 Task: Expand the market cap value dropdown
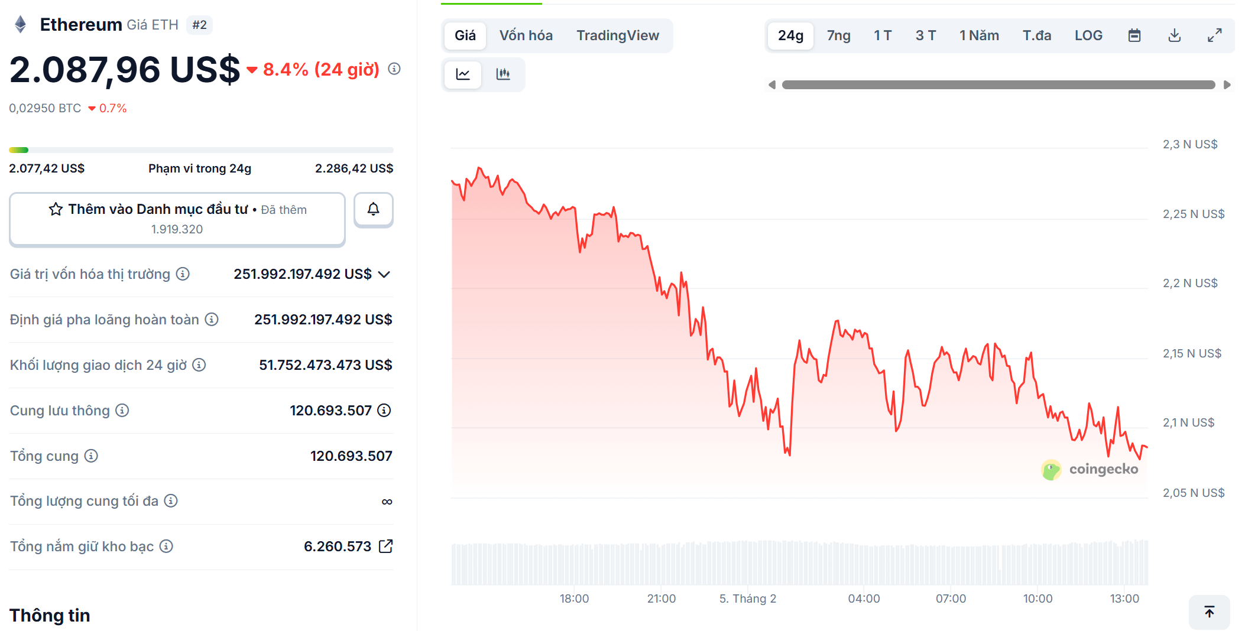[x=384, y=274]
